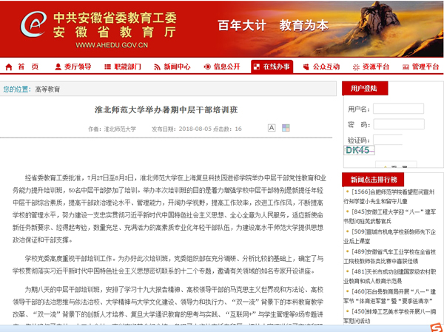Click the article title 淮北师范大学举办暑期中层干部培训班
The image size is (444, 332).
point(166,110)
